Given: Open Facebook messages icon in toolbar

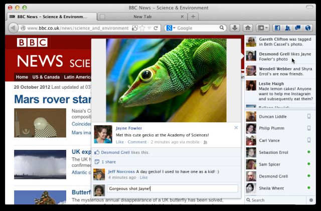Looking at the screenshot, I should coord(297,28).
